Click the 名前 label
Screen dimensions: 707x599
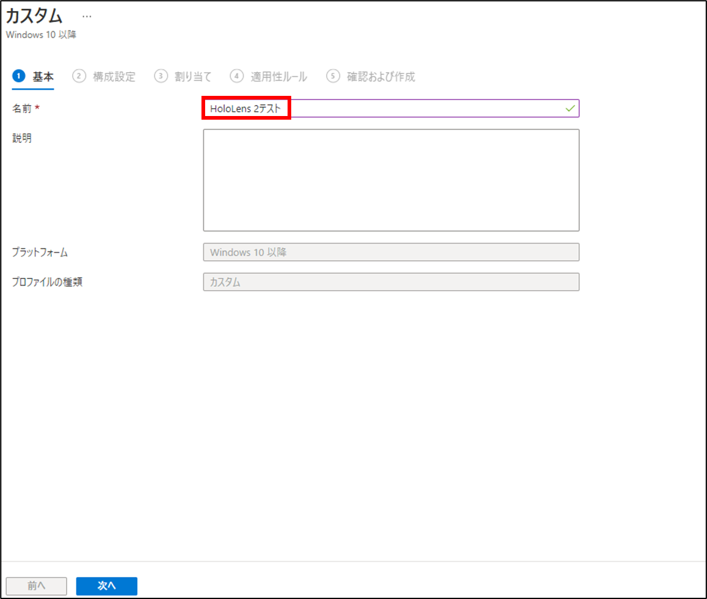pyautogui.click(x=21, y=108)
